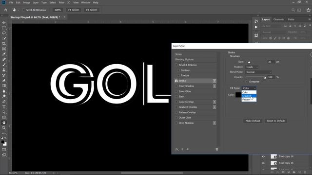Add another Gradient Overlay with plus icon
Screen dimensions: 312x175
click(214, 107)
